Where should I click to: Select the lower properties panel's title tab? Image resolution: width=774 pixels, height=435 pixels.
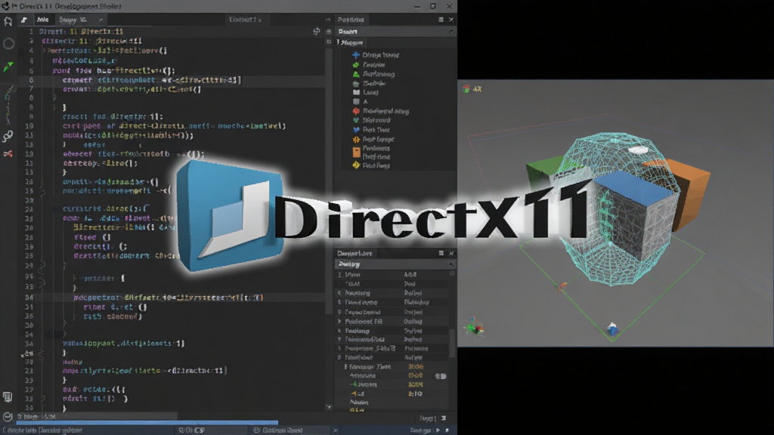[354, 253]
